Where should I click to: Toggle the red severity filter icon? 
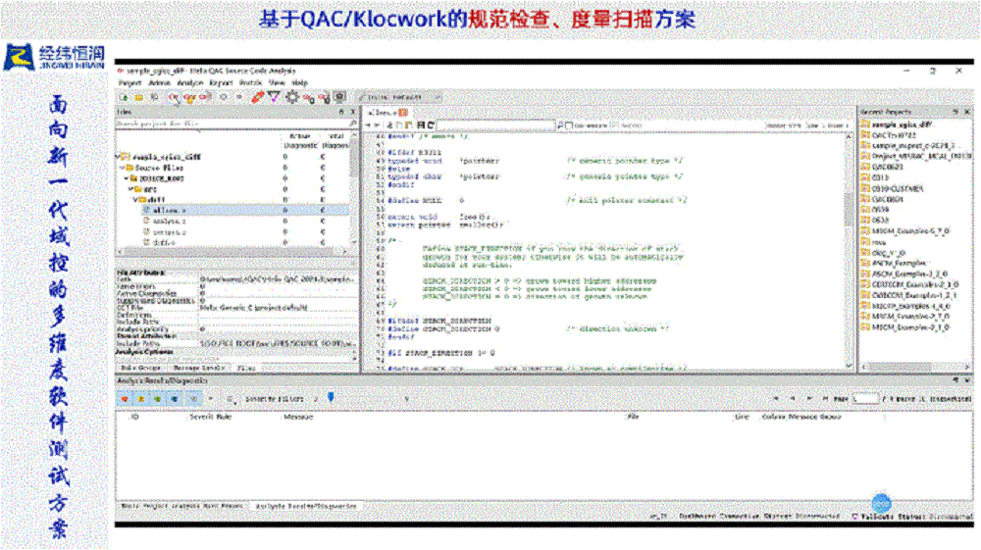[126, 399]
